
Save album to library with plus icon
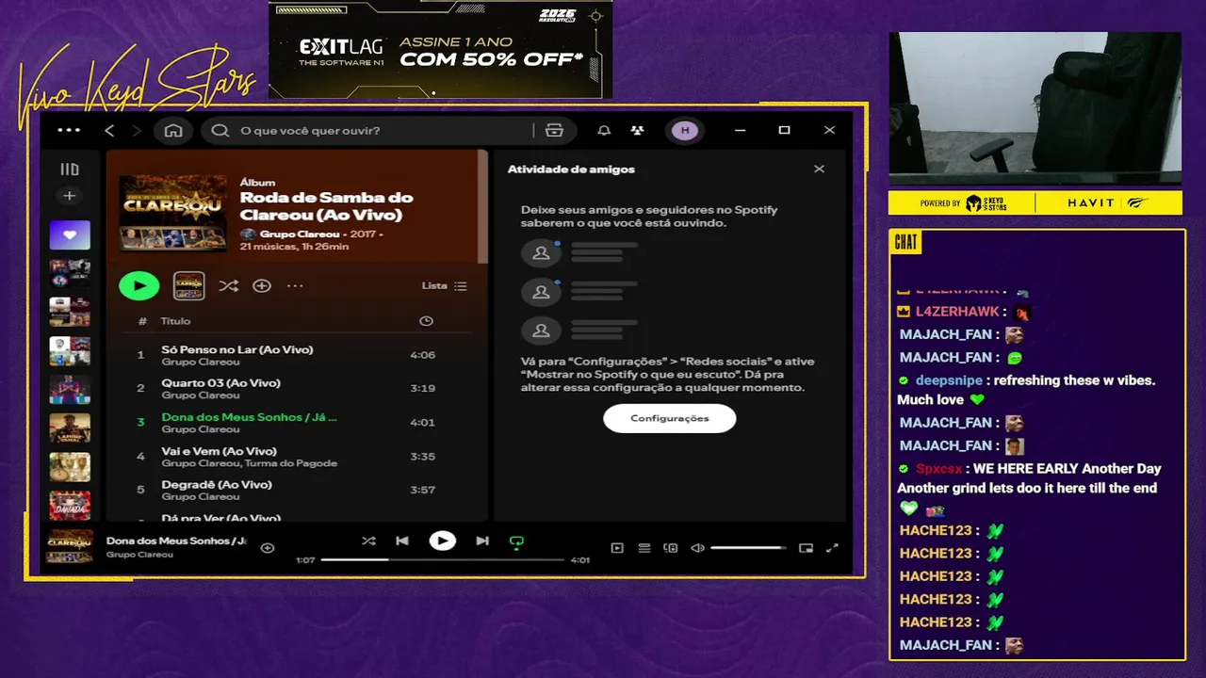(262, 285)
